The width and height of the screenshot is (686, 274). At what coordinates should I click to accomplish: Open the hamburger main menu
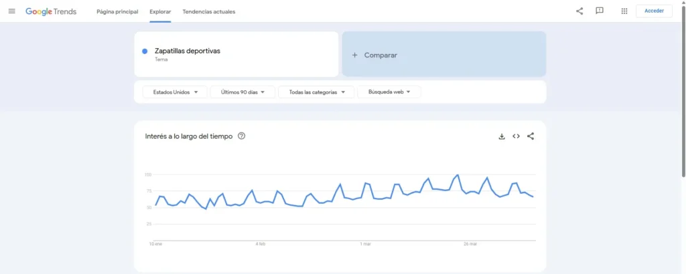11,11
